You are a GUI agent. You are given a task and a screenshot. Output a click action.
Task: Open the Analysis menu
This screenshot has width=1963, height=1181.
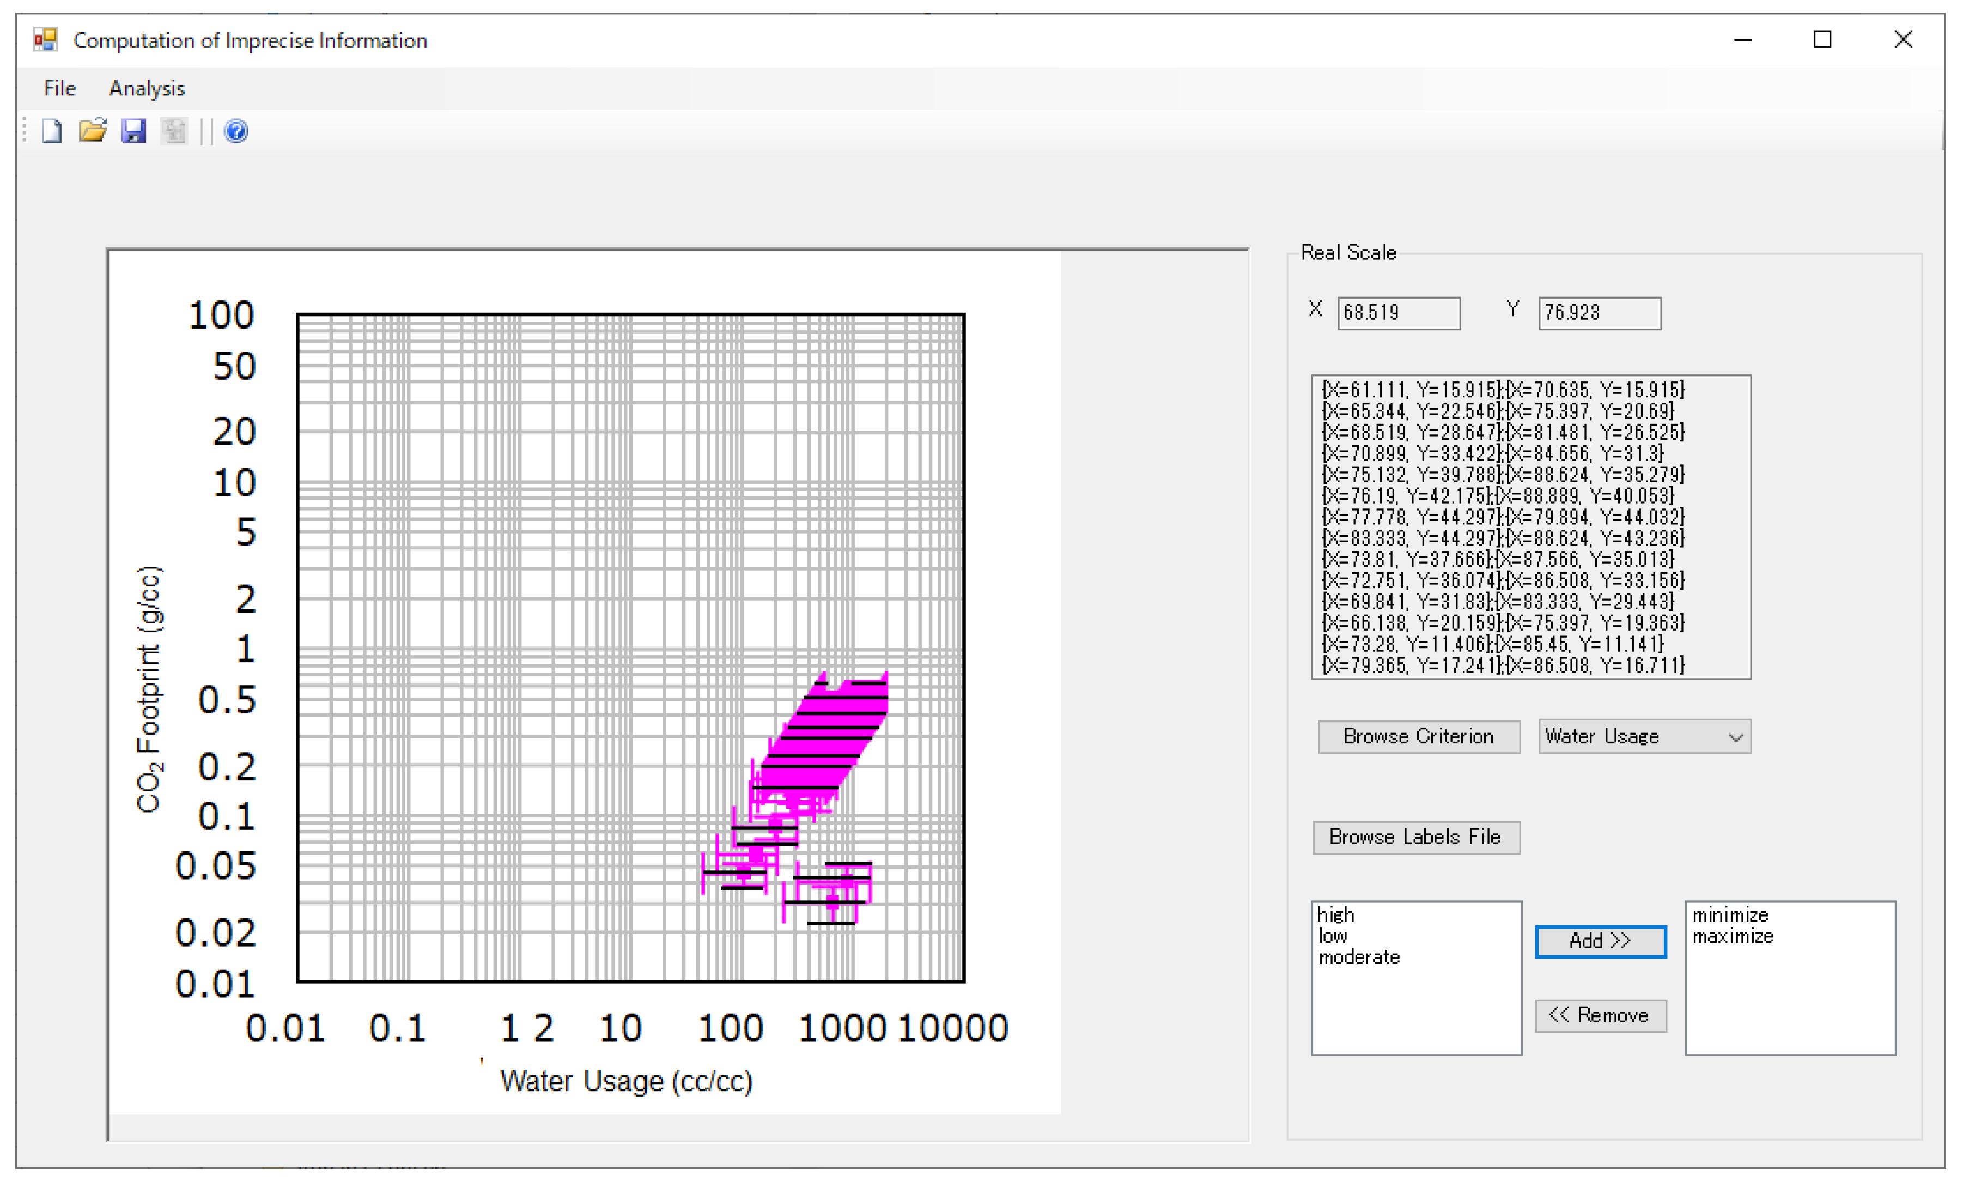tap(147, 88)
